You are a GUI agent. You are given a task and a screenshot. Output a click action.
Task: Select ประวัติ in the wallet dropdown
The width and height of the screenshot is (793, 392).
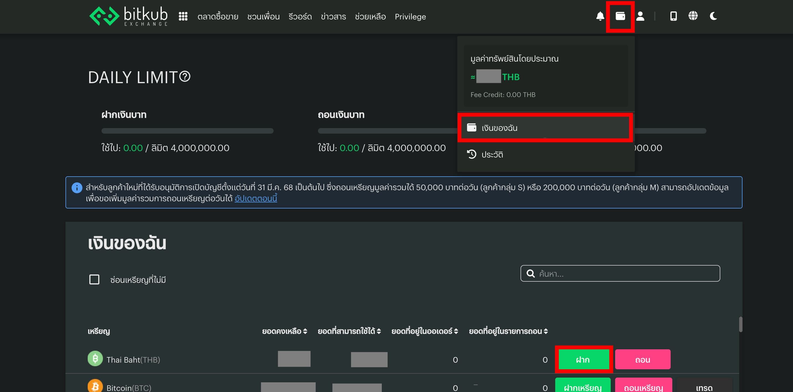coord(493,154)
